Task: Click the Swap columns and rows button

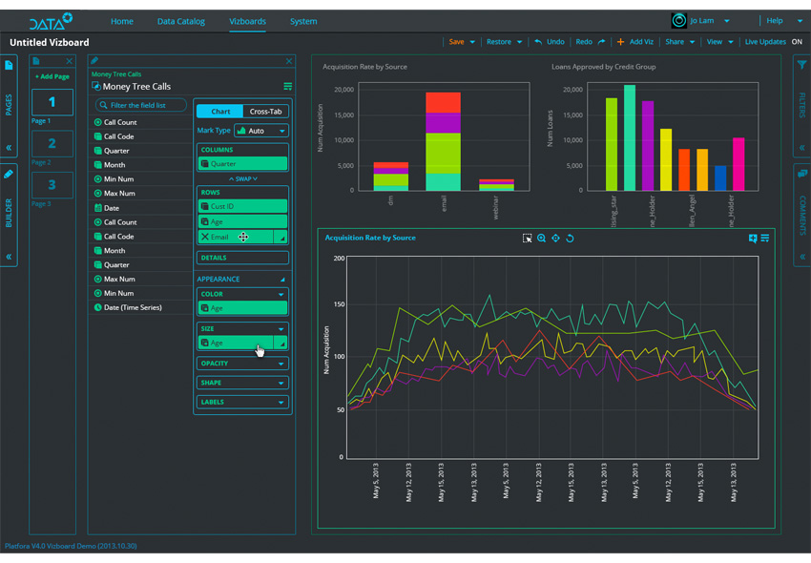Action: click(x=242, y=178)
